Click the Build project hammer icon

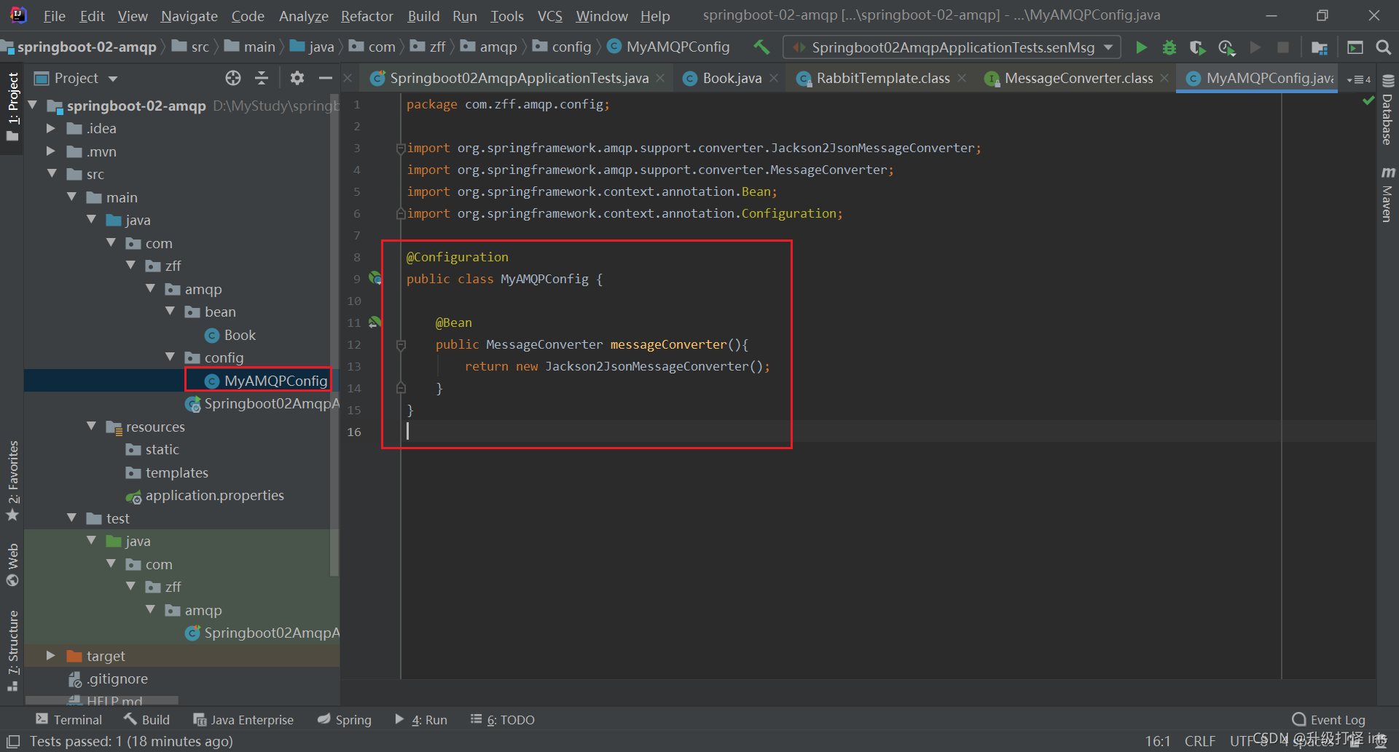(x=761, y=47)
